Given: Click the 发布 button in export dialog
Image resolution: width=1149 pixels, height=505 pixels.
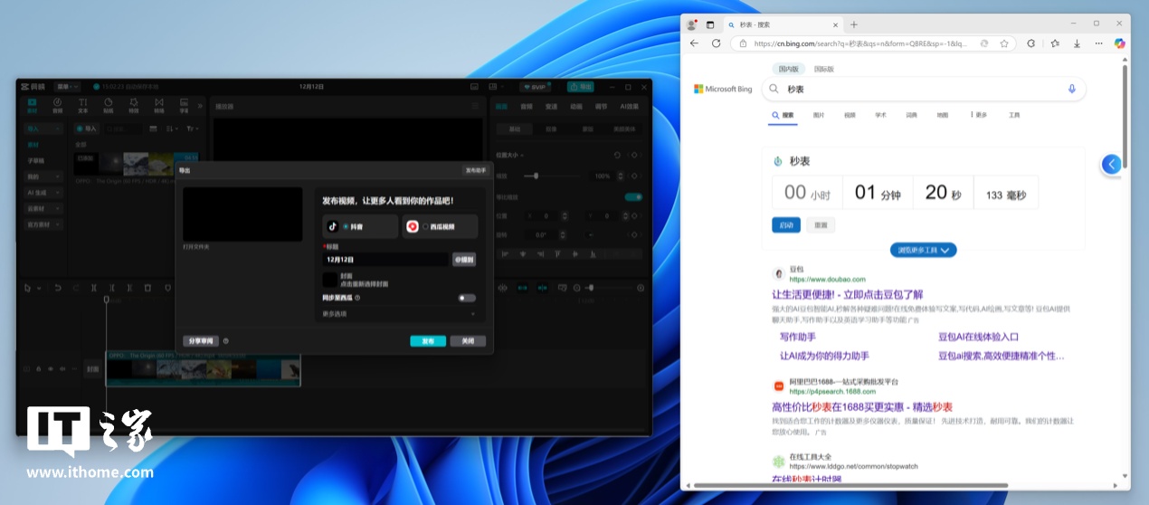Looking at the screenshot, I should [x=427, y=341].
